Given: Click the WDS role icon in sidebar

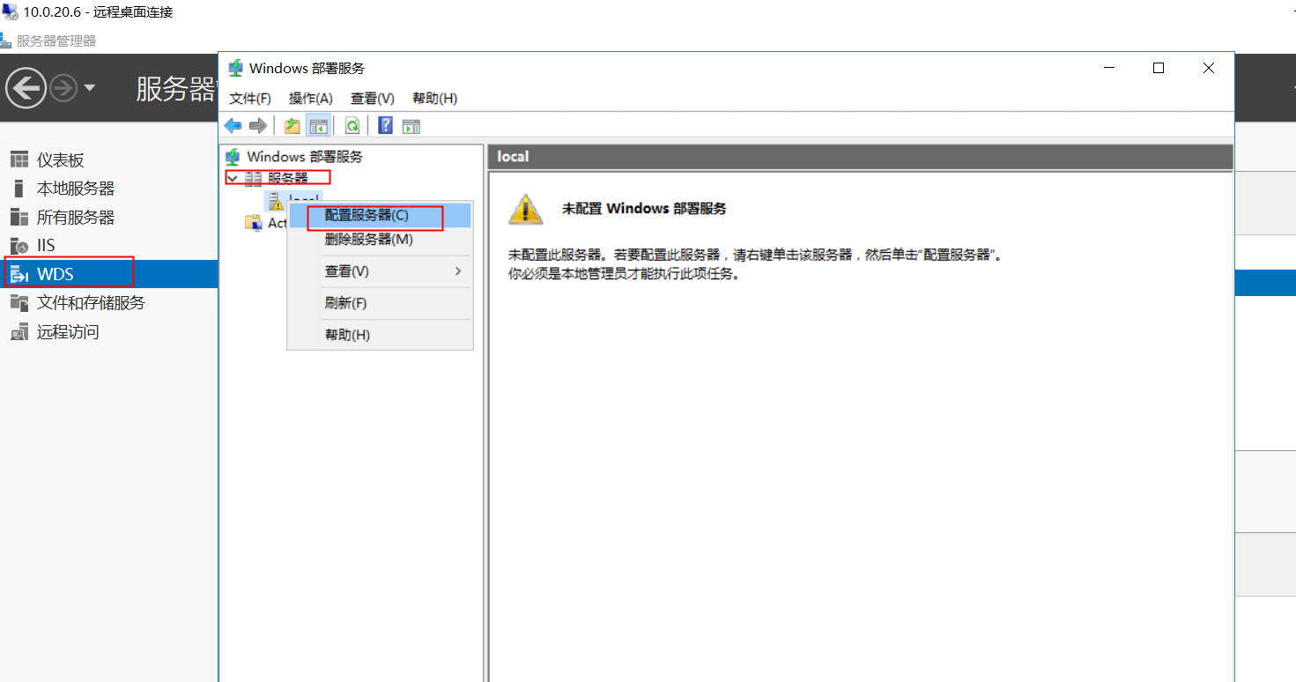Looking at the screenshot, I should (x=19, y=275).
